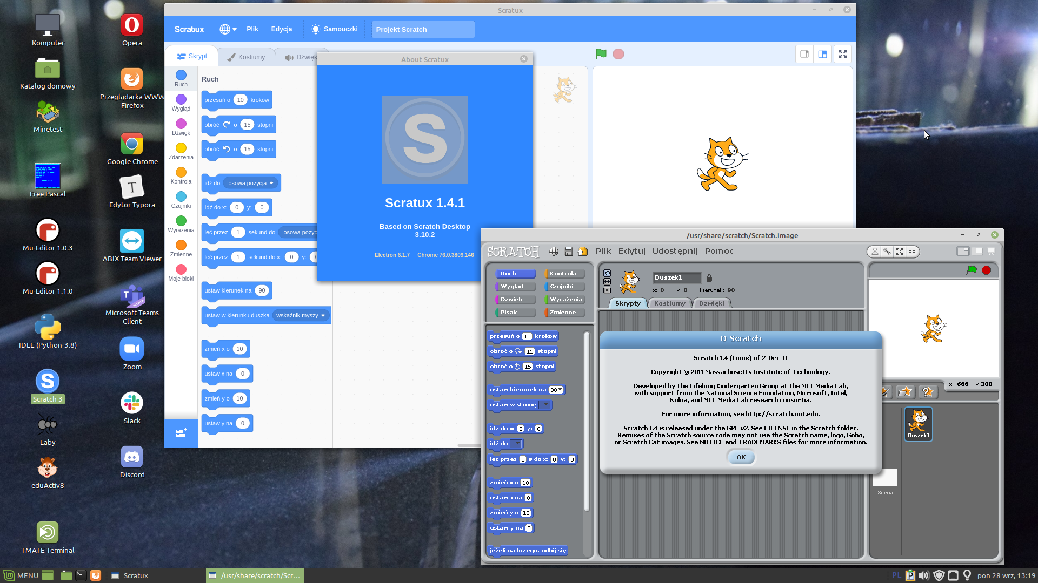Select the Zmienne category in Scratux
The image size is (1038, 583).
click(x=181, y=248)
